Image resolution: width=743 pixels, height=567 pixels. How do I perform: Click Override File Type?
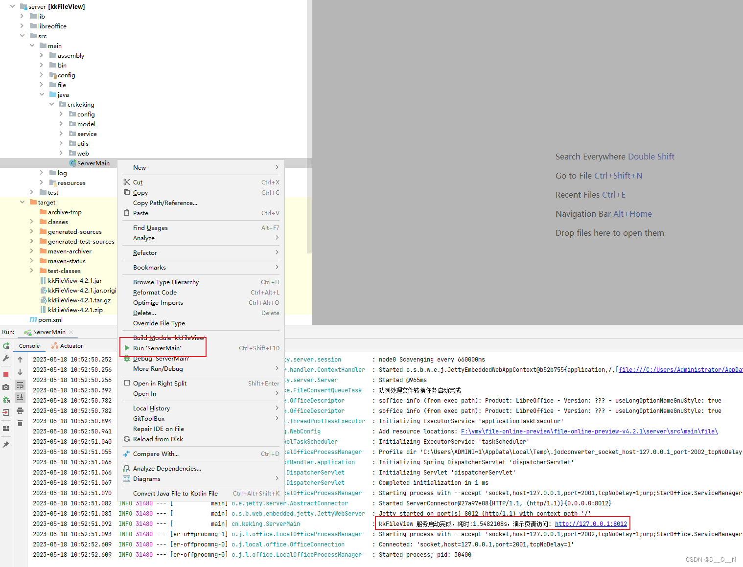(201, 323)
